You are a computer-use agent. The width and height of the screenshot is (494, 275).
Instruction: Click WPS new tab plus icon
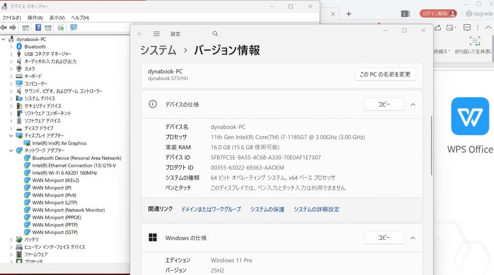tap(349, 14)
